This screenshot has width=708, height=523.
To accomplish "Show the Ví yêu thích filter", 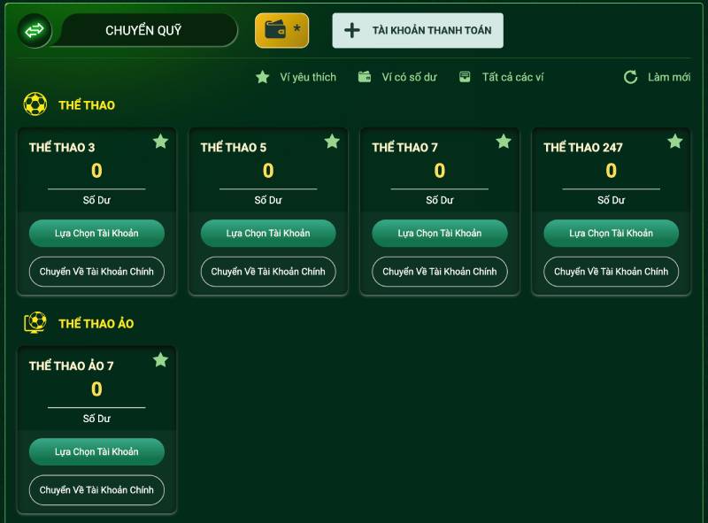I will click(296, 77).
